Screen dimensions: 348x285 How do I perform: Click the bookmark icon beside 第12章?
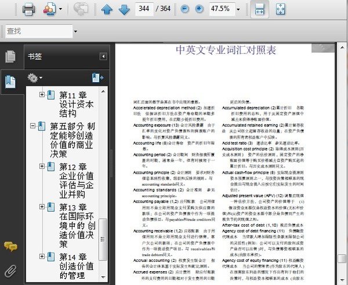[51, 166]
